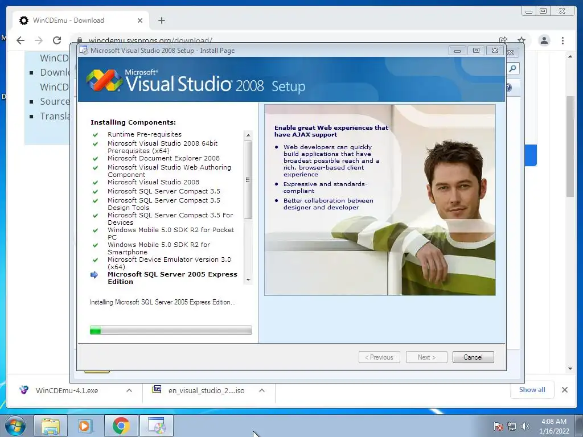Click the checkmark beside Microsoft Document Explorer 2008
583x437 pixels.
click(96, 159)
